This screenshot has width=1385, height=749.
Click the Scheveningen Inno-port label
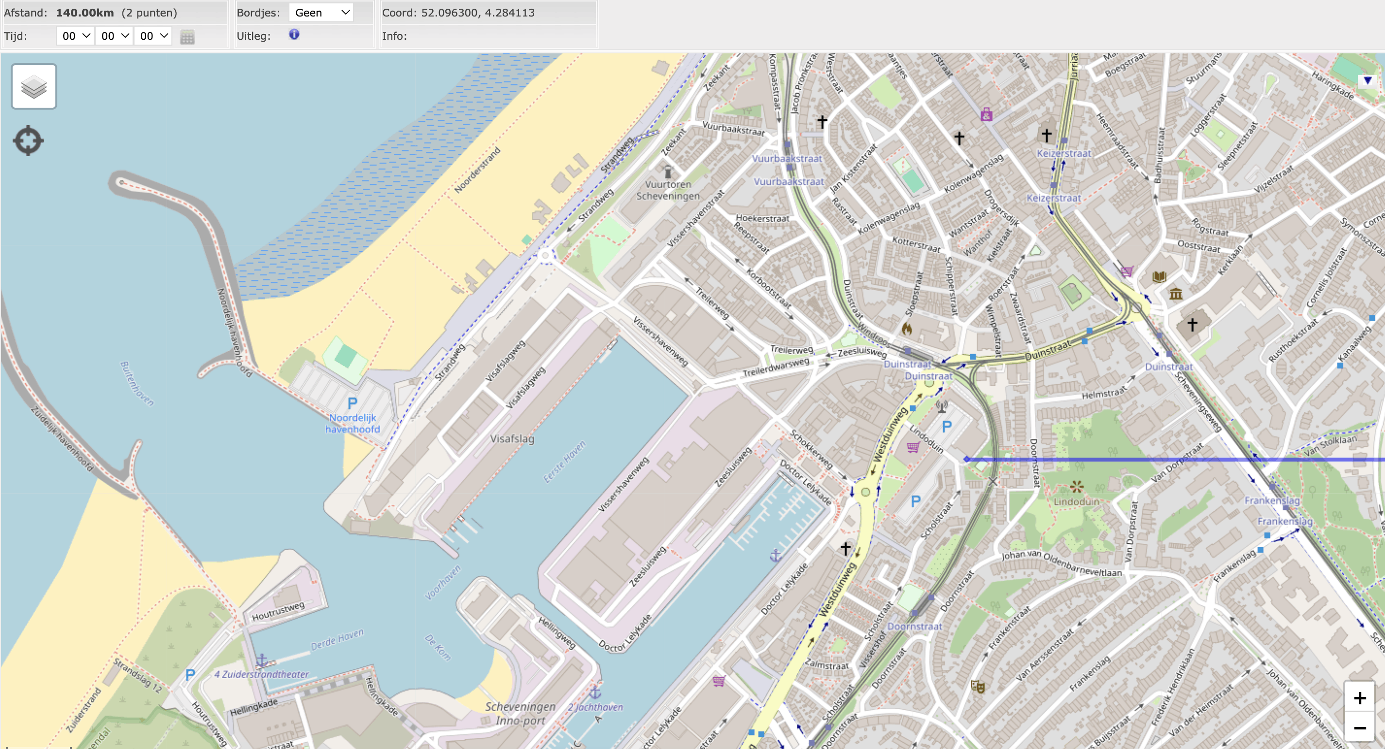(x=520, y=714)
